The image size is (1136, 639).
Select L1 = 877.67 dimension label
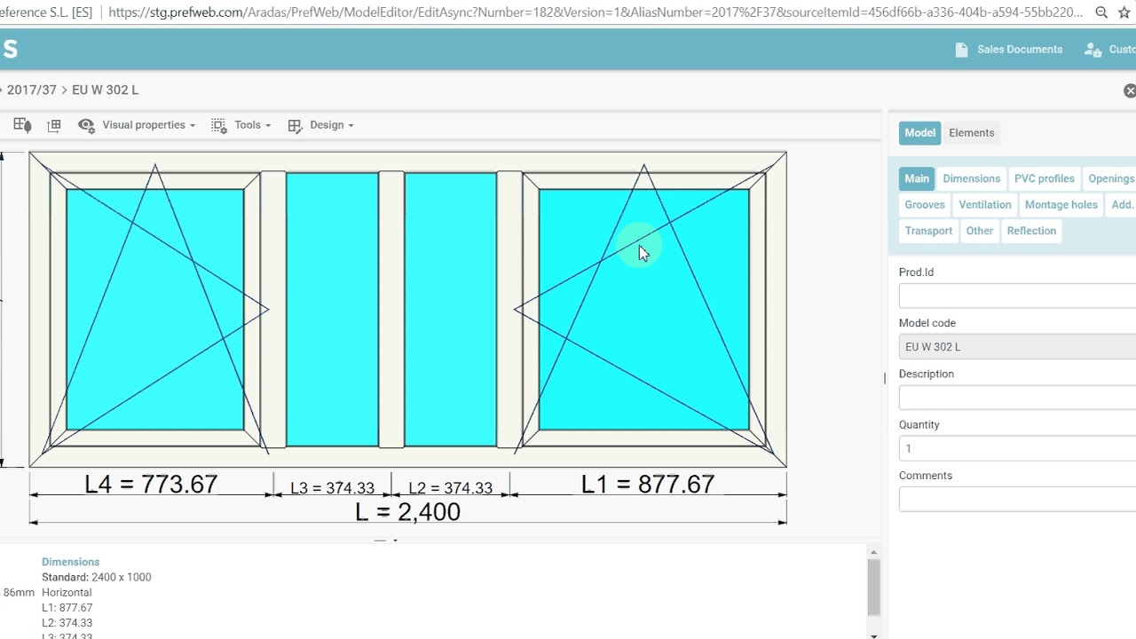(x=648, y=484)
